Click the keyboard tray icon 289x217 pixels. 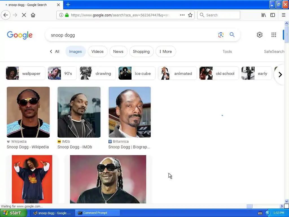coord(260,213)
